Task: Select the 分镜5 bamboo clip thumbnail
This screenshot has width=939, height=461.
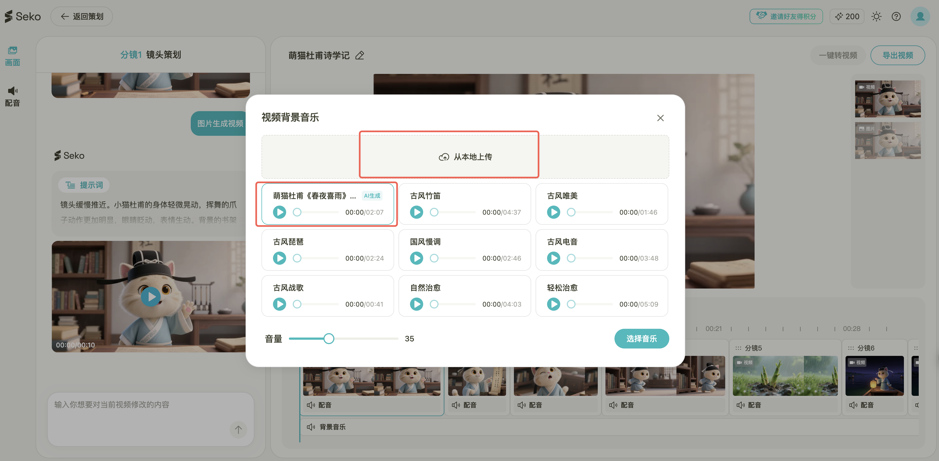Action: (x=785, y=376)
